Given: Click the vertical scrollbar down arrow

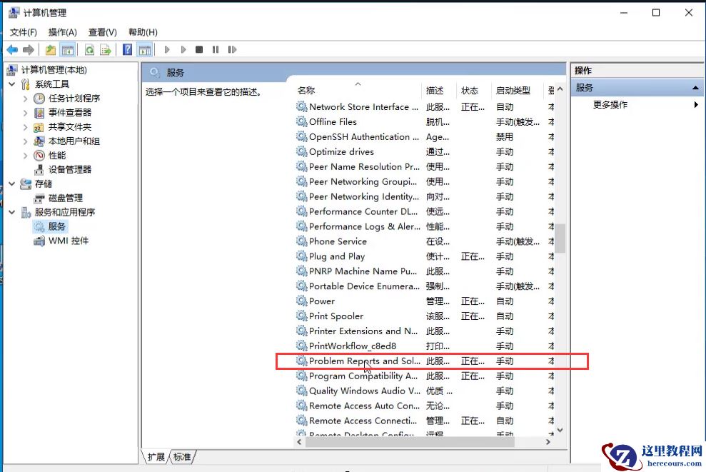Looking at the screenshot, I should click(x=559, y=428).
